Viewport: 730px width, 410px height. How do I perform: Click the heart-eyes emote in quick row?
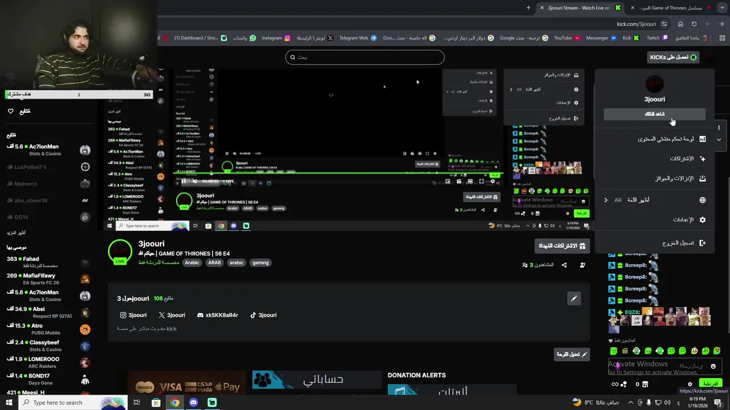717,351
